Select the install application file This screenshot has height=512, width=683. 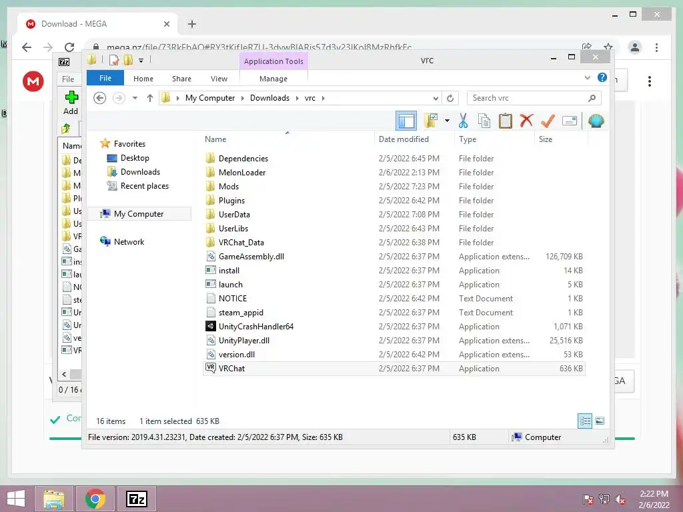[x=229, y=271]
